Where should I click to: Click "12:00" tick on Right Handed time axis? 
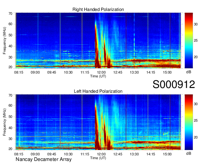click(101, 72)
